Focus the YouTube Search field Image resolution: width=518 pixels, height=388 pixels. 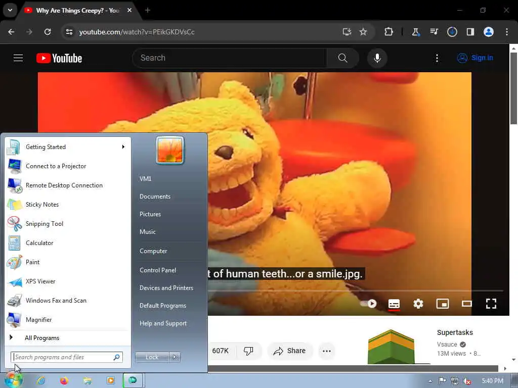tap(230, 58)
